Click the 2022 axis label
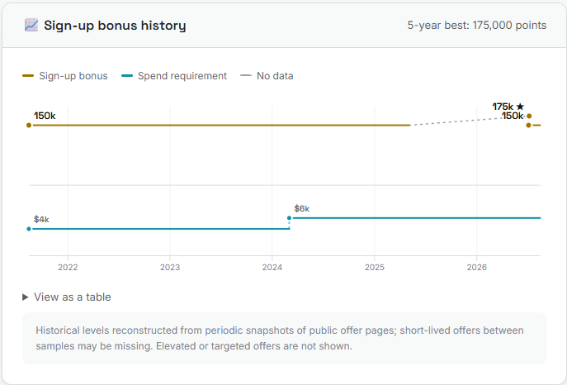This screenshot has height=385, width=567. pos(68,268)
